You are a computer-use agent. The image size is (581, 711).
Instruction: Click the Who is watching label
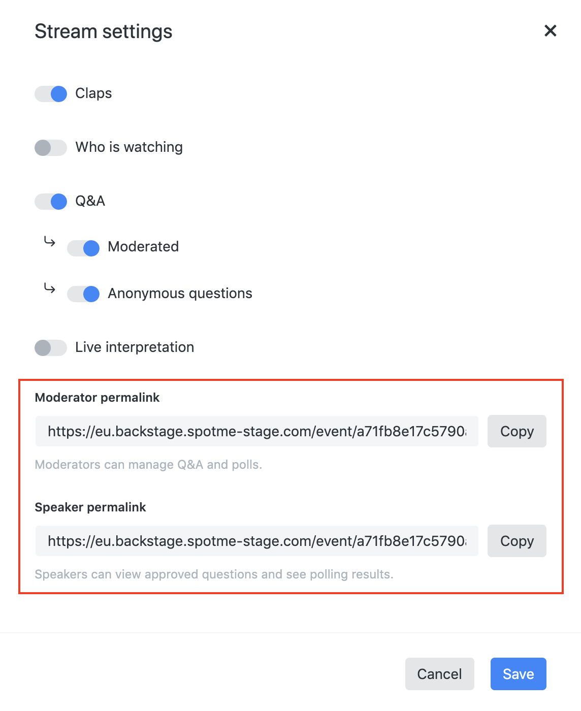[129, 147]
